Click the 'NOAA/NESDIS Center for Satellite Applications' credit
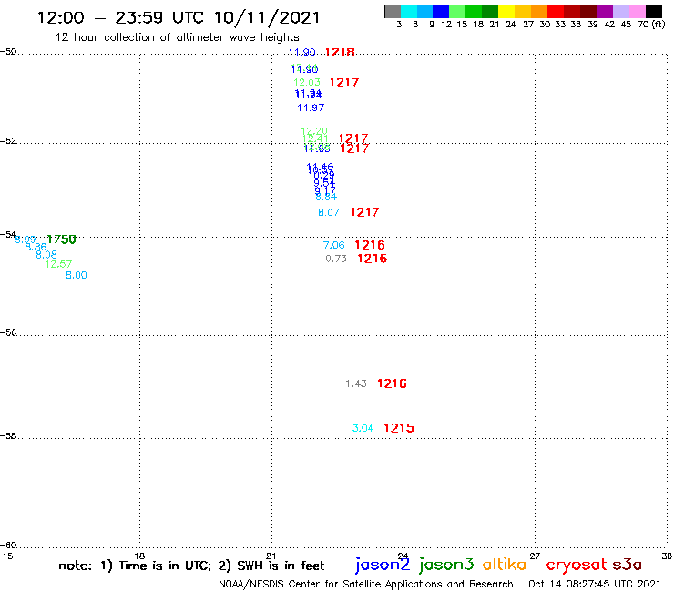 click(330, 584)
